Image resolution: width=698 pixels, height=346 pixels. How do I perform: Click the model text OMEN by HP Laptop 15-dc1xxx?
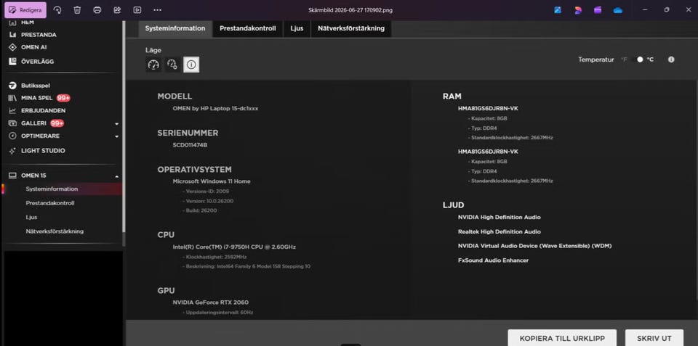(x=215, y=108)
